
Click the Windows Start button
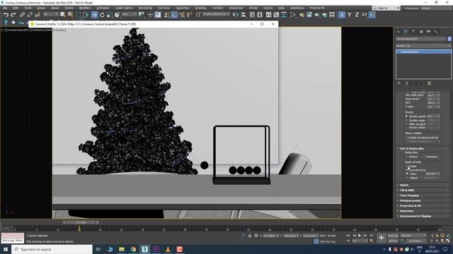pyautogui.click(x=6, y=249)
